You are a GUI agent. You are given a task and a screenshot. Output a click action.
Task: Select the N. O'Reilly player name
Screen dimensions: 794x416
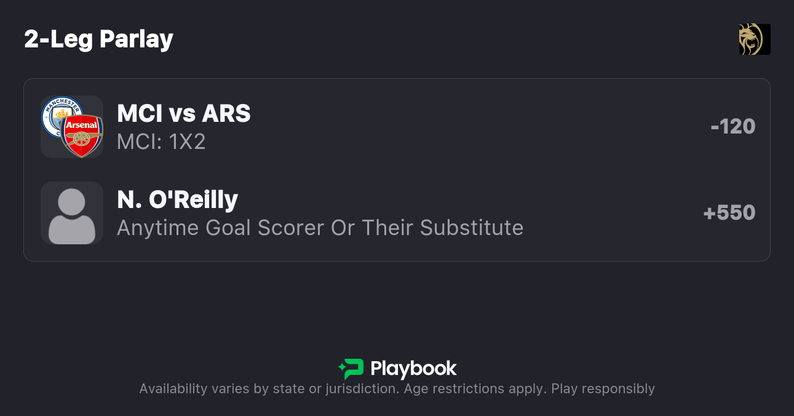click(x=177, y=200)
